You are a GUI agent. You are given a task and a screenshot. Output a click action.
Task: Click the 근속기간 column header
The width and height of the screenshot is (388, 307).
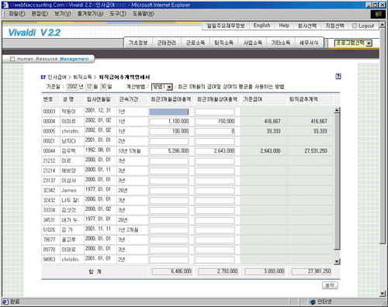point(129,99)
